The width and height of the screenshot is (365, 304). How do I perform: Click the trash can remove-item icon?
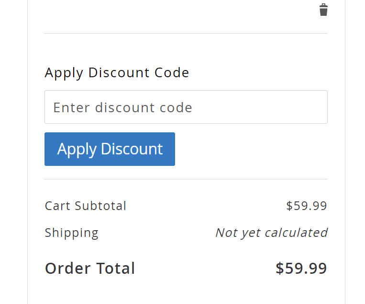tap(323, 10)
